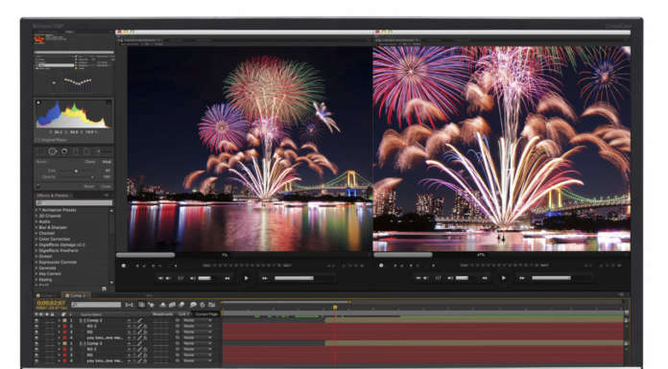Click the Reset button in brush panel
The width and height of the screenshot is (668, 369).
pyautogui.click(x=89, y=186)
